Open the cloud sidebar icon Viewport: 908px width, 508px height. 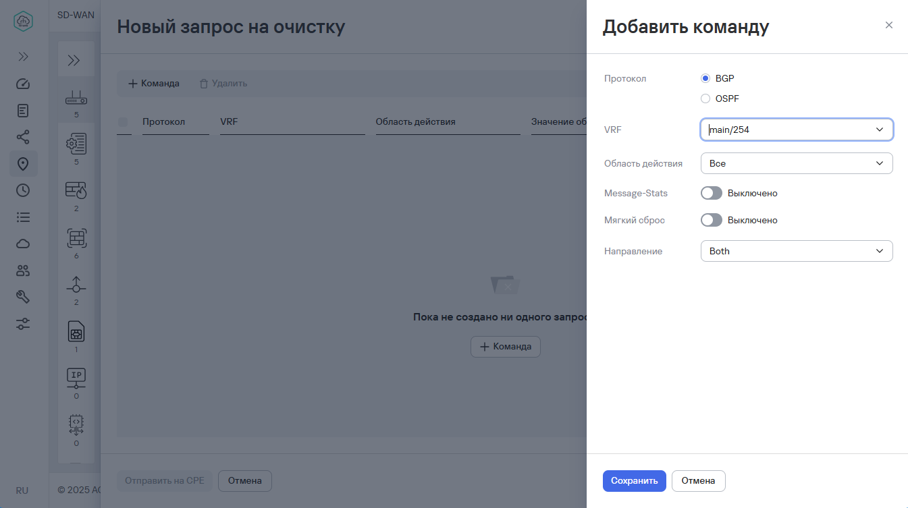click(x=24, y=244)
